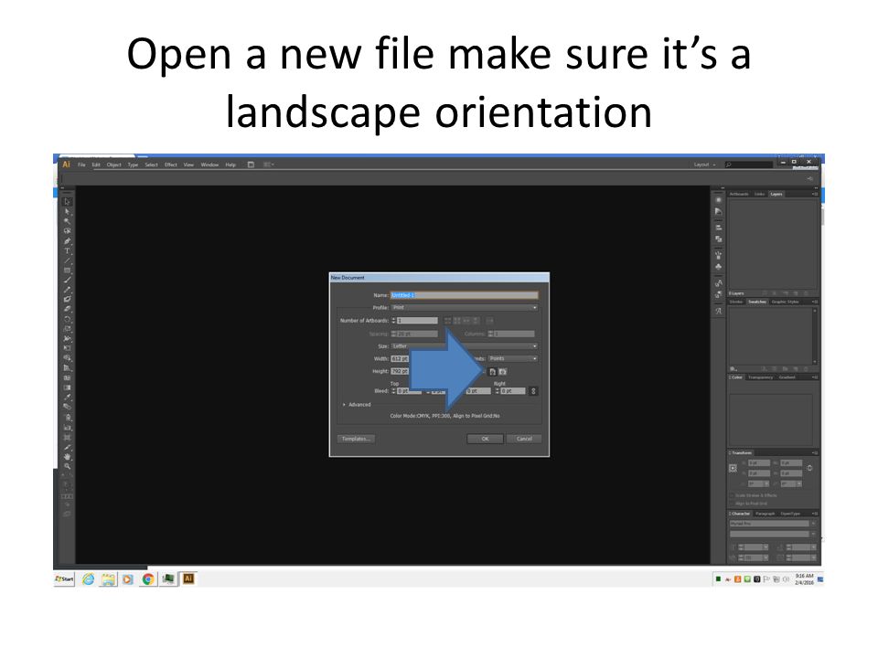This screenshot has height=658, width=878.
Task: Toggle Align to Pixel Grid checkbox
Action: coord(733,504)
